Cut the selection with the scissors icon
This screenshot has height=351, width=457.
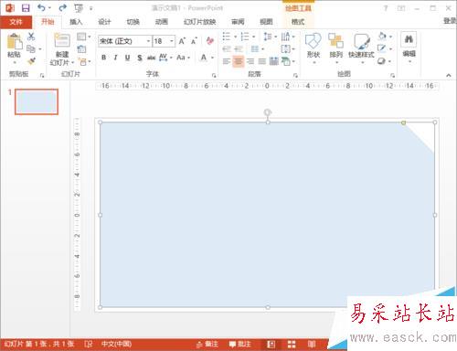click(x=31, y=37)
